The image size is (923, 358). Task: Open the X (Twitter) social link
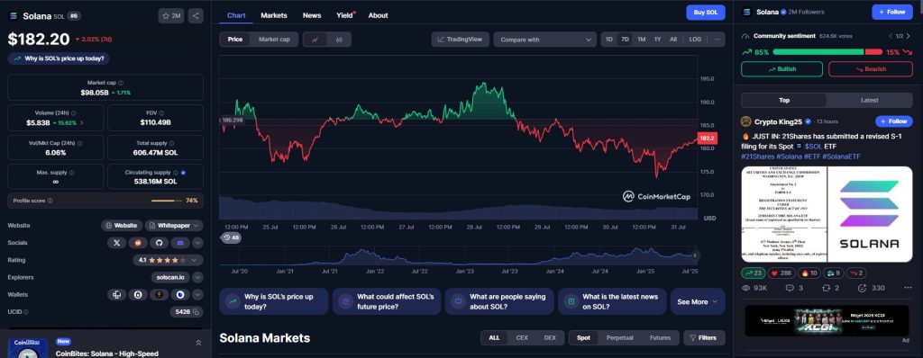116,243
